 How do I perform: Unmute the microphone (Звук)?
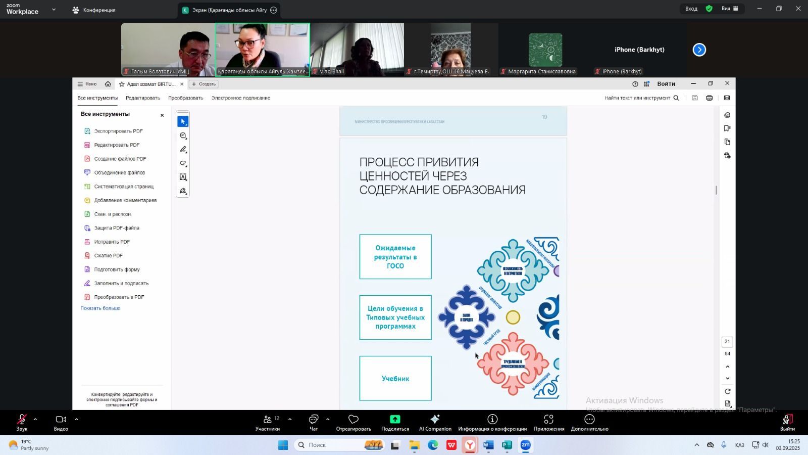pos(22,422)
